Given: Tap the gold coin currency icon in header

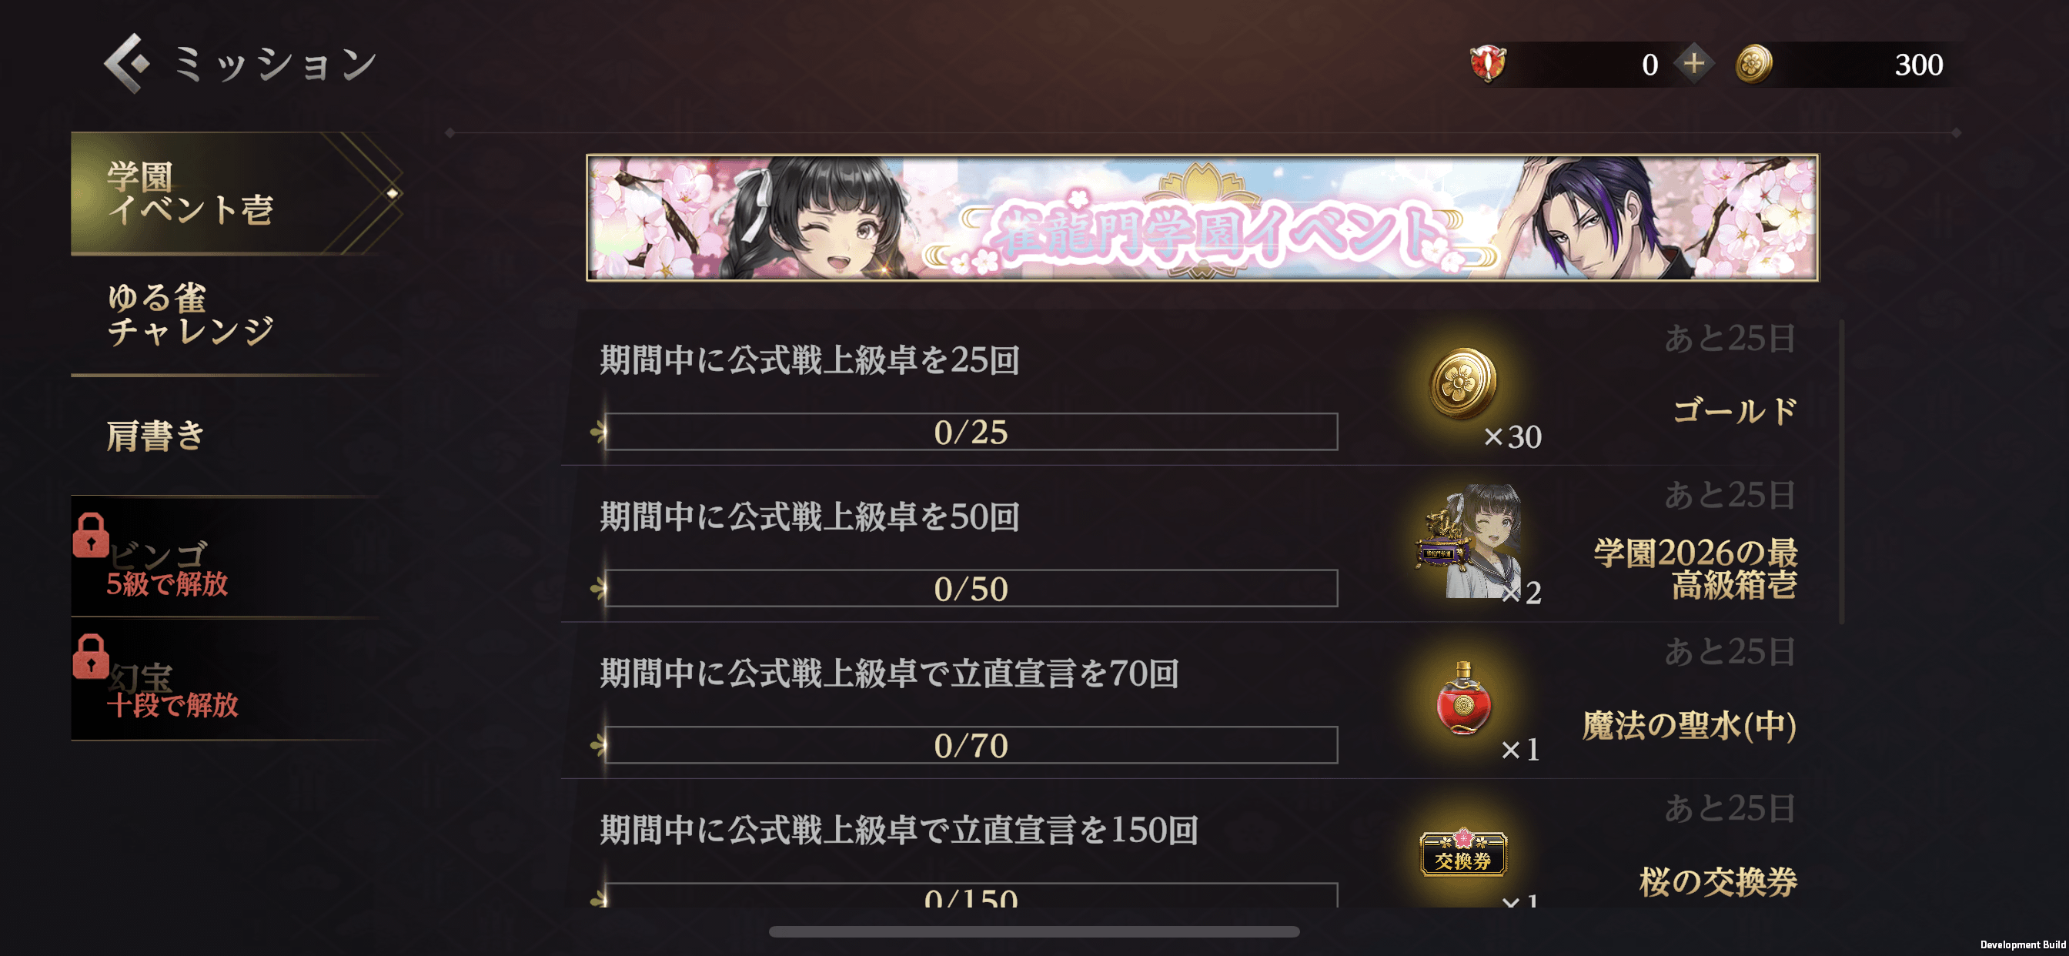Looking at the screenshot, I should (1754, 63).
